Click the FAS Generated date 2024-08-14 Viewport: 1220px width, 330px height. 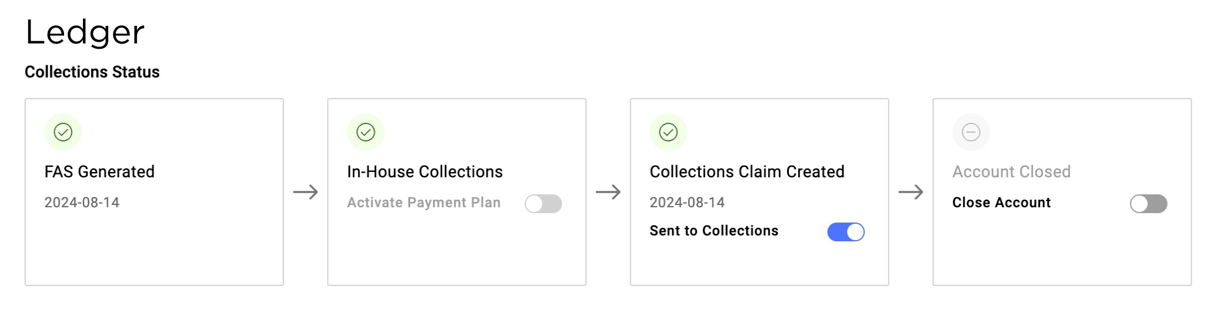[x=82, y=203]
